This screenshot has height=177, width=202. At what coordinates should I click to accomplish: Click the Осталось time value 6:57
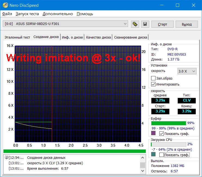pos(174,171)
